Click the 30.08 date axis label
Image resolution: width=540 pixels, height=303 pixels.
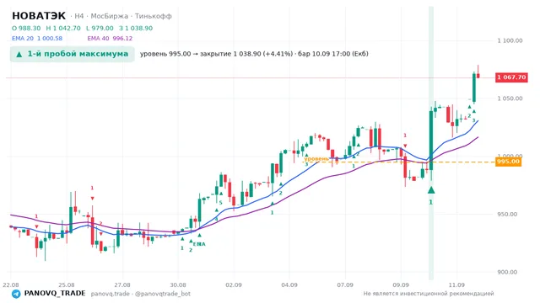[178, 284]
